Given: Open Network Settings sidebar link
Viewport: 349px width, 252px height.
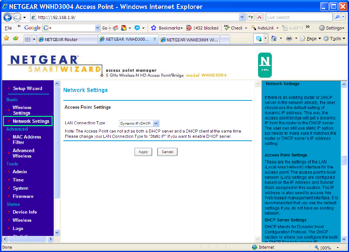Looking at the screenshot, I should [31, 121].
